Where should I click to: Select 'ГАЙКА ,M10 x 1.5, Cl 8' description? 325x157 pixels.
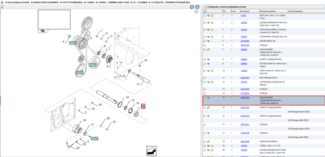click(270, 146)
